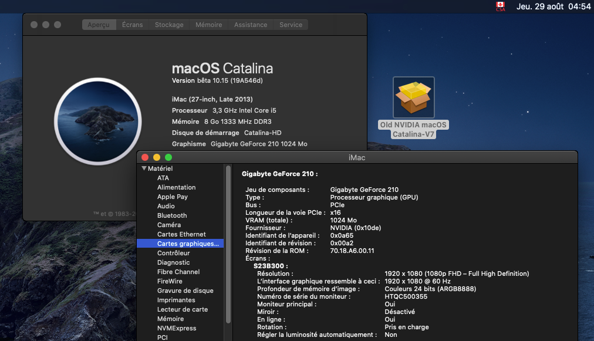The image size is (594, 341).
Task: Select ATA in the hardware sidebar
Action: click(x=163, y=178)
